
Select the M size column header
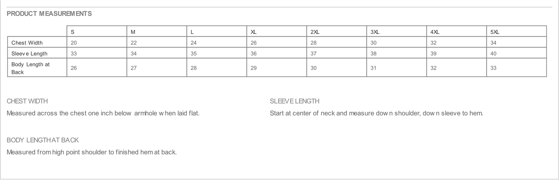point(133,32)
